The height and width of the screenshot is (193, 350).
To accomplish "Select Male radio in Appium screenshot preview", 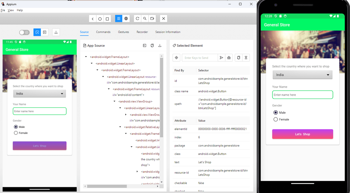I will pyautogui.click(x=16, y=127).
